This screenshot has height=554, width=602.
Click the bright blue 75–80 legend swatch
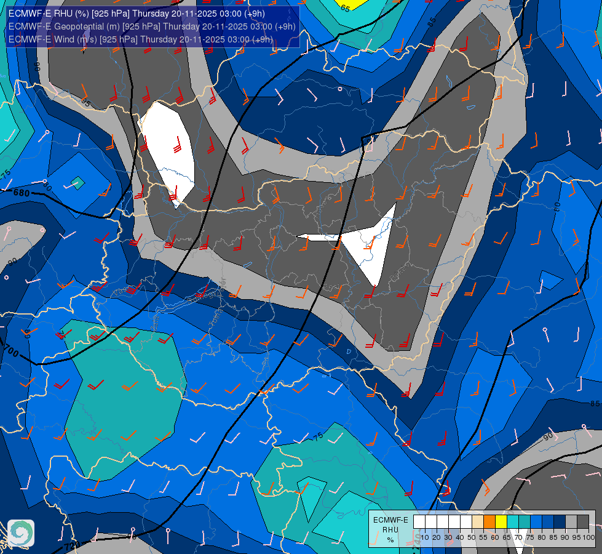(x=536, y=521)
